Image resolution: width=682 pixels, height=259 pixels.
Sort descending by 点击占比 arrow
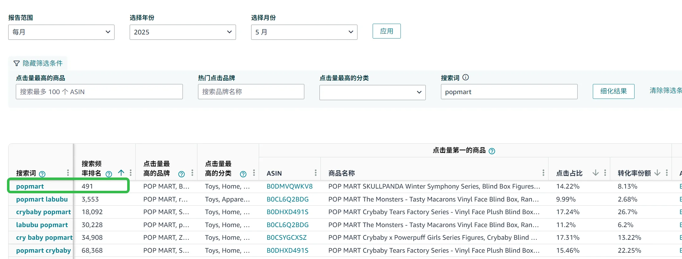(x=596, y=173)
